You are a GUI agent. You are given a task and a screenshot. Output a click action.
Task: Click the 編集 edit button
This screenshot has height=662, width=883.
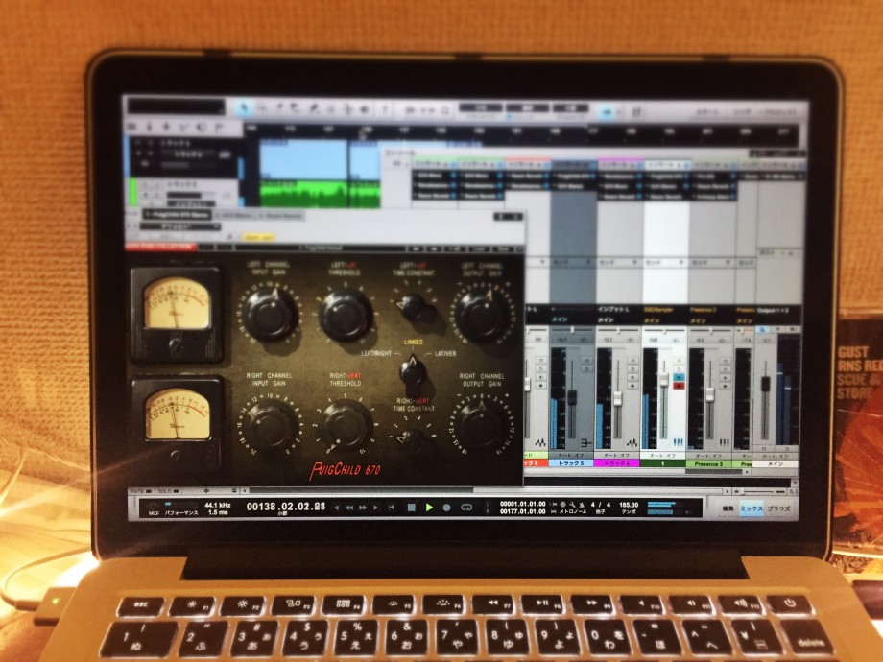pyautogui.click(x=728, y=508)
